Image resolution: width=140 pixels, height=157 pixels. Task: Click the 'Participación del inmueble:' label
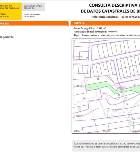90,32
